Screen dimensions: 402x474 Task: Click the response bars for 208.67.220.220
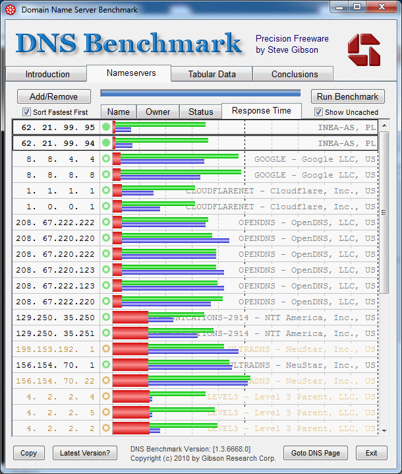click(x=171, y=238)
